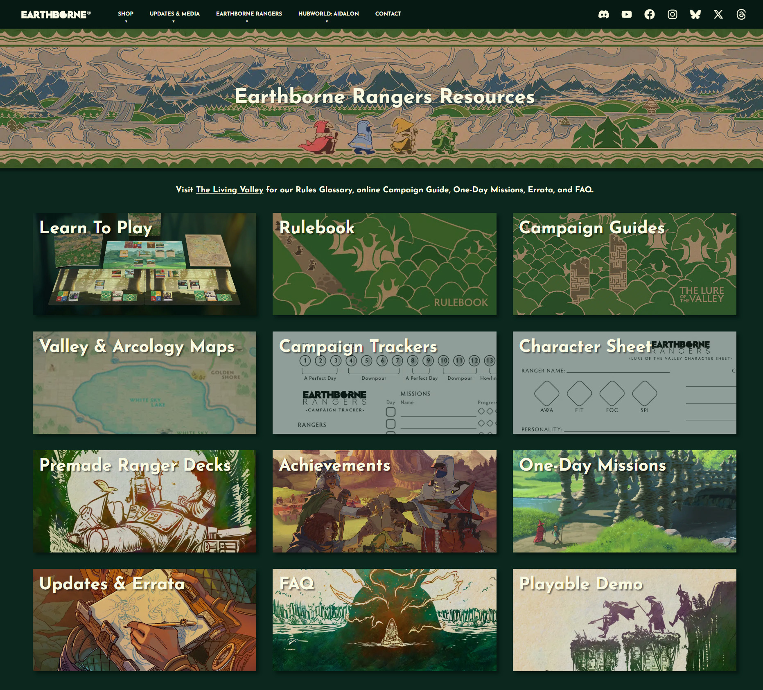The height and width of the screenshot is (690, 763).
Task: Expand the EARTHBORNE RANGERS dropdown
Action: (248, 14)
